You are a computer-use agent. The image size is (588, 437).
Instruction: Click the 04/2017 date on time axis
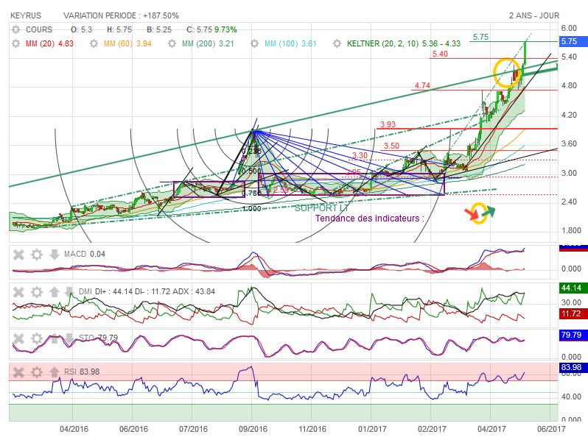point(491,429)
